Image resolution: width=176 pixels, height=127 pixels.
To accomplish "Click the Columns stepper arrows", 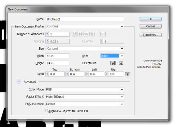I will point(102,41).
